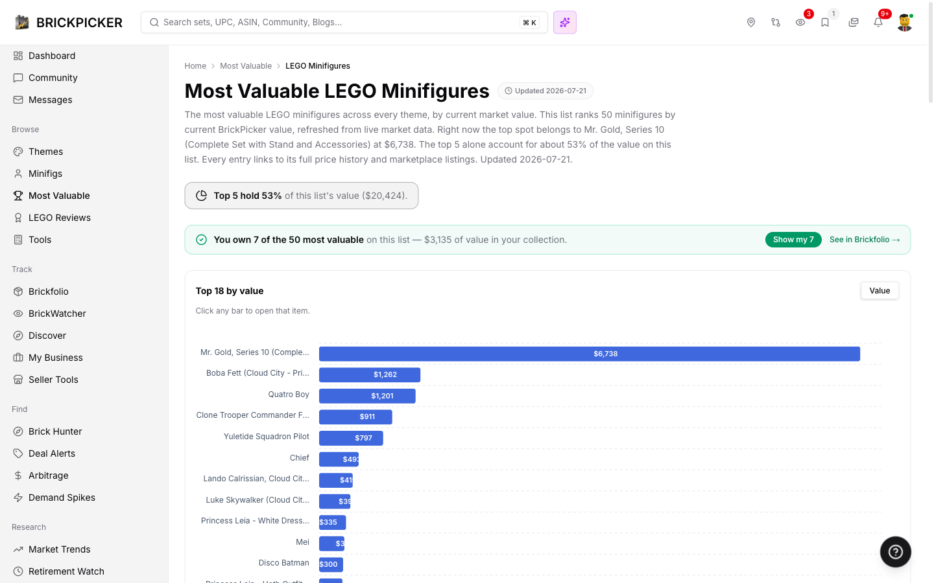Image resolution: width=934 pixels, height=583 pixels.
Task: Focus the search sets input field
Action: point(344,23)
